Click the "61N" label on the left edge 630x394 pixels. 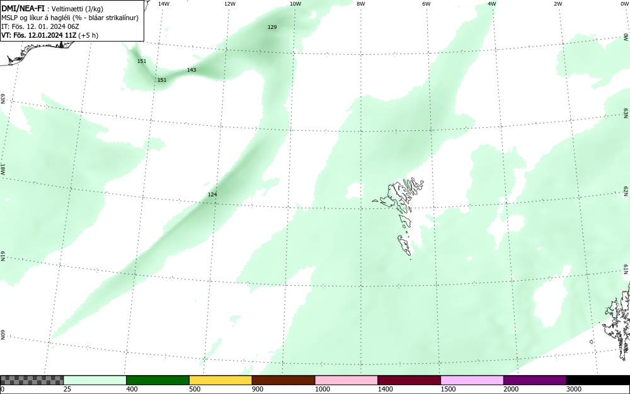click(x=3, y=256)
